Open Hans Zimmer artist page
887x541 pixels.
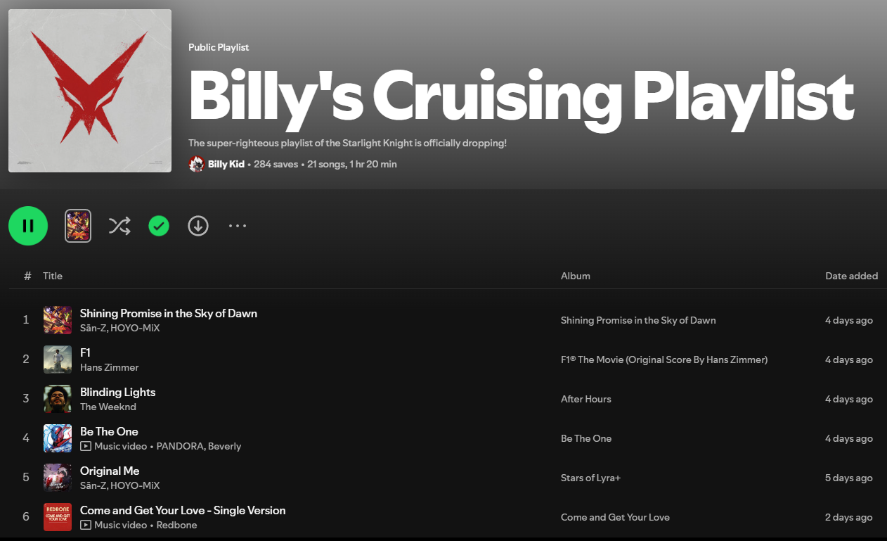[x=110, y=367]
